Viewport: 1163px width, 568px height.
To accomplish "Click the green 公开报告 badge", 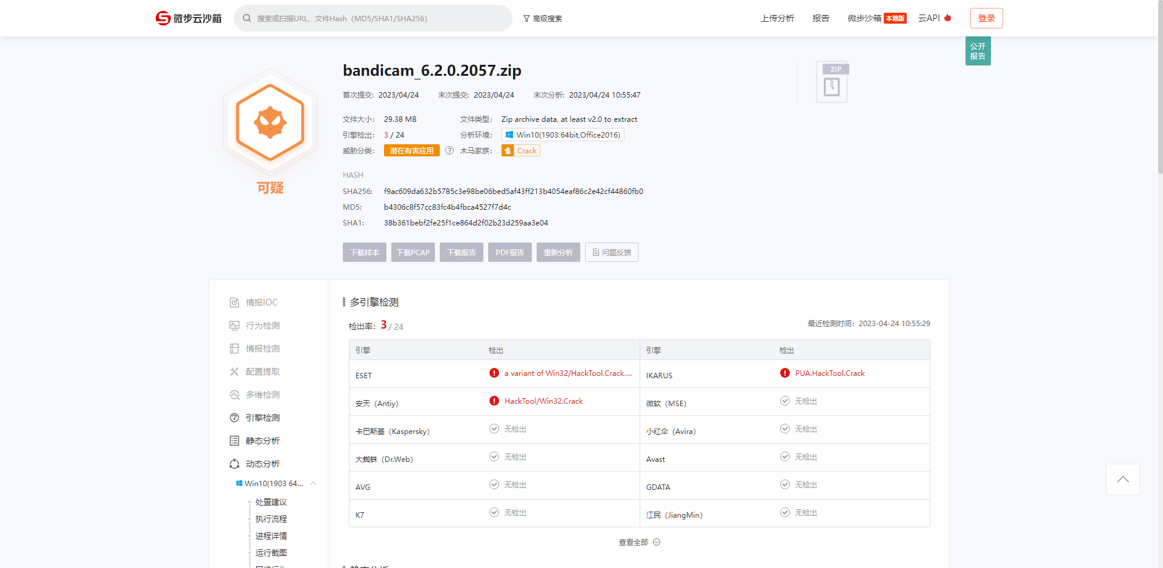I will 978,51.
